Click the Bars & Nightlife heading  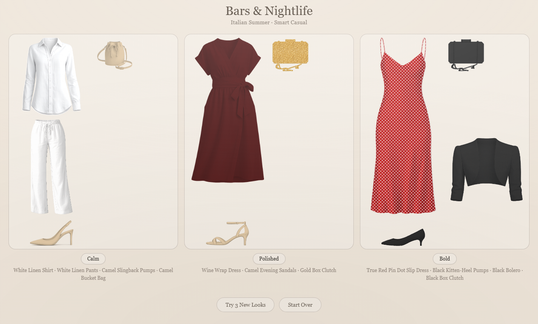pos(269,11)
